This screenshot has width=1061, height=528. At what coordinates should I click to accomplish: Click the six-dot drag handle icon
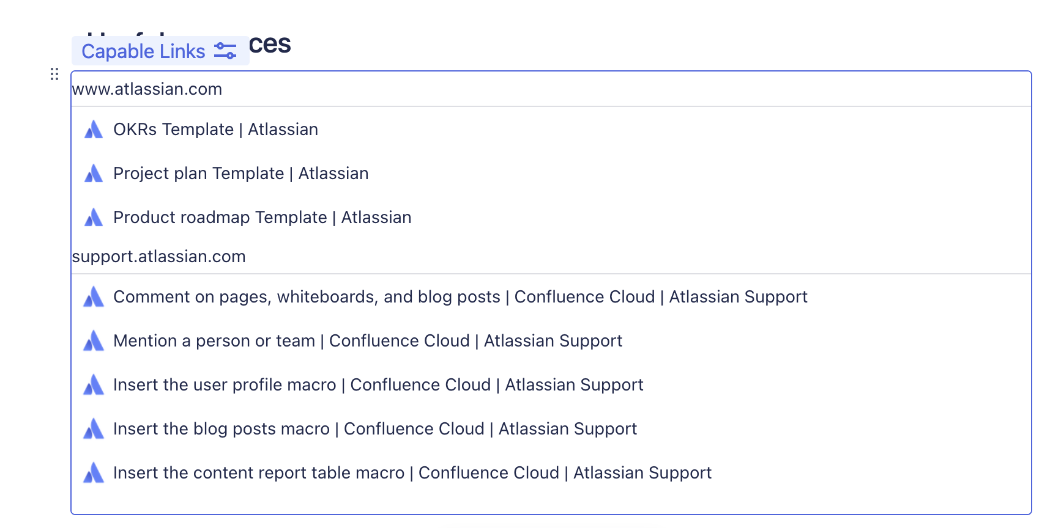click(x=54, y=74)
